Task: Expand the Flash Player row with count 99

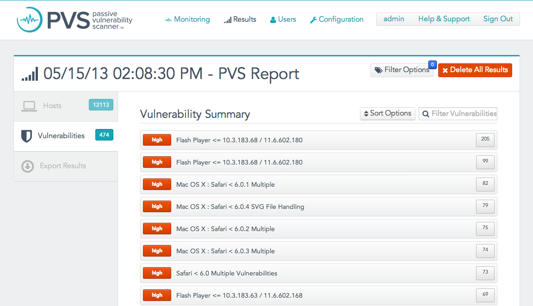Action: pyautogui.click(x=318, y=162)
